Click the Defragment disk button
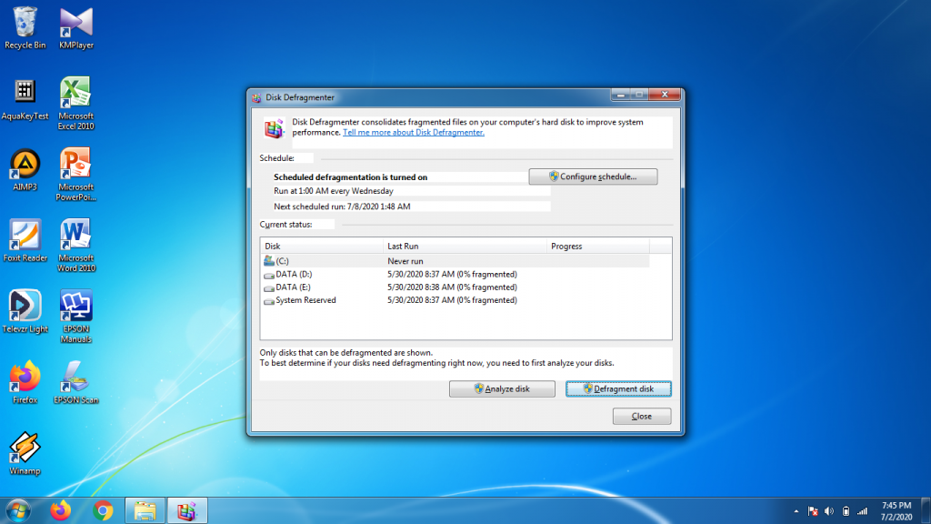 click(618, 388)
